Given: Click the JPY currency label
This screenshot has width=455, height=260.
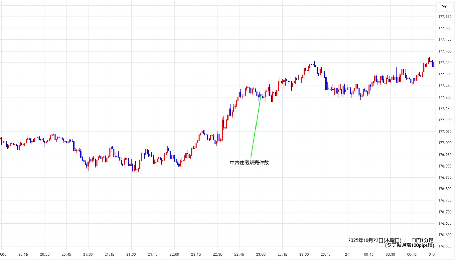Looking at the screenshot, I should 443,7.
